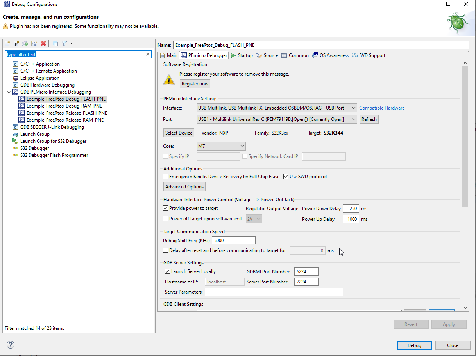The height and width of the screenshot is (356, 476).
Task: Follow the Compatible Hardware link
Action: pos(381,108)
